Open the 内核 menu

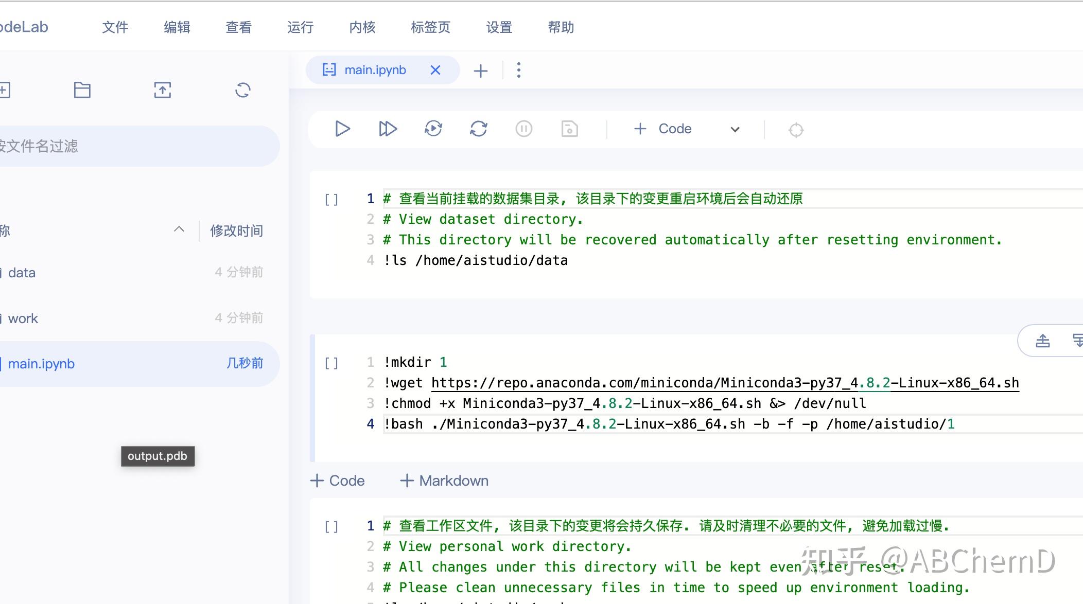[362, 27]
